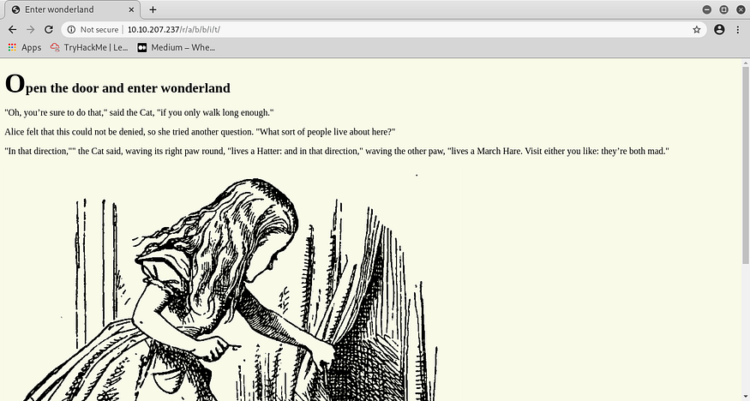Open the Apps bookmark shortcut
This screenshot has height=401, width=750.
[x=25, y=47]
